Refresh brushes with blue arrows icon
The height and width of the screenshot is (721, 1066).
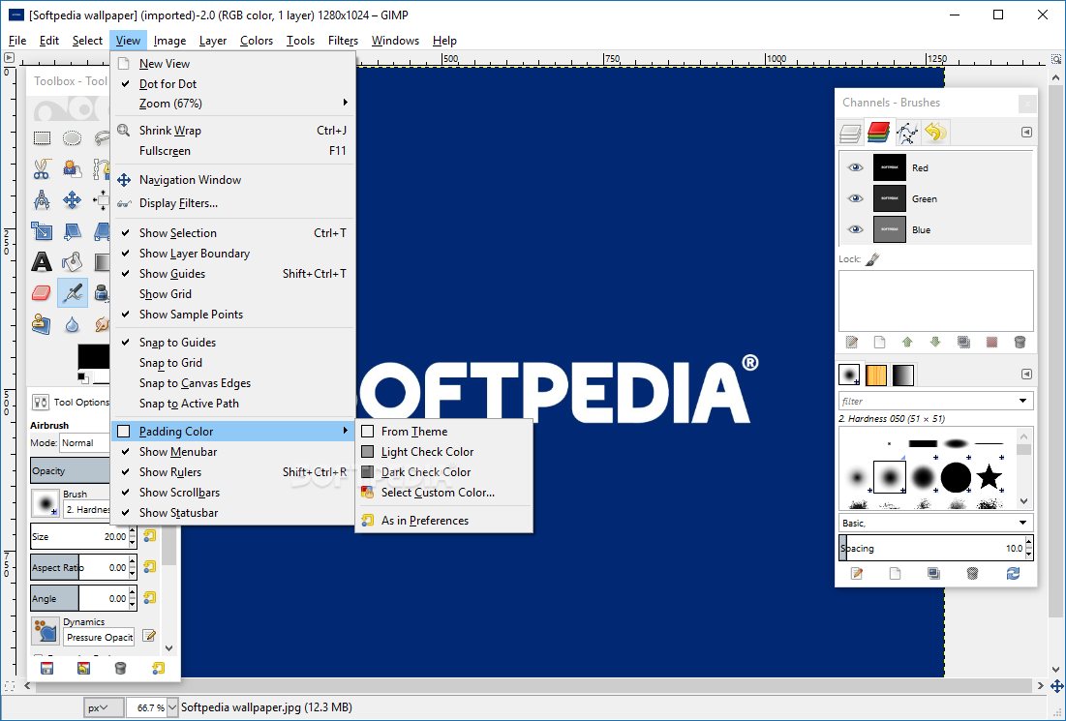[x=1013, y=574]
